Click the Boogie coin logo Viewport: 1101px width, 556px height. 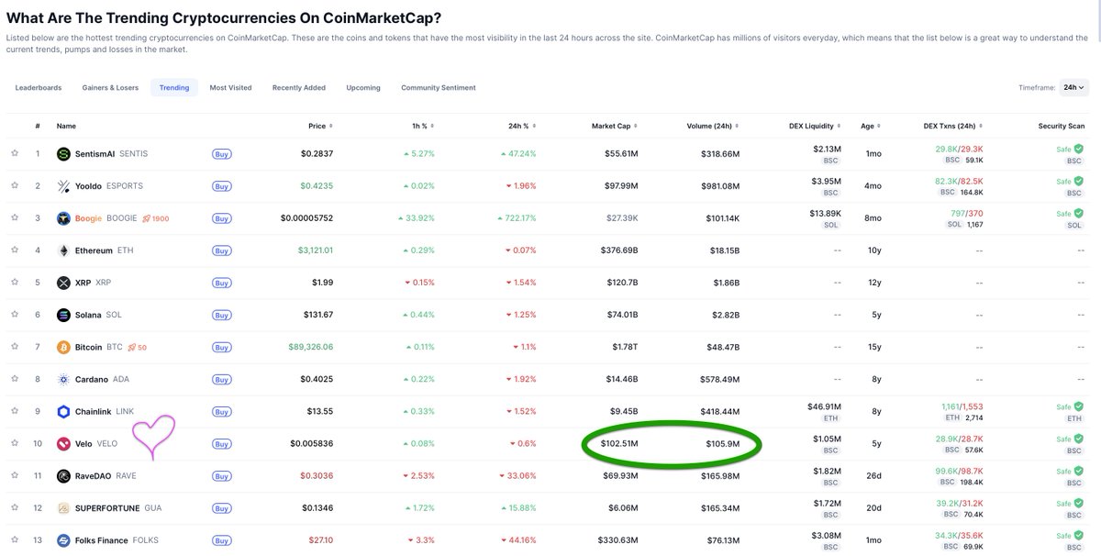(63, 218)
